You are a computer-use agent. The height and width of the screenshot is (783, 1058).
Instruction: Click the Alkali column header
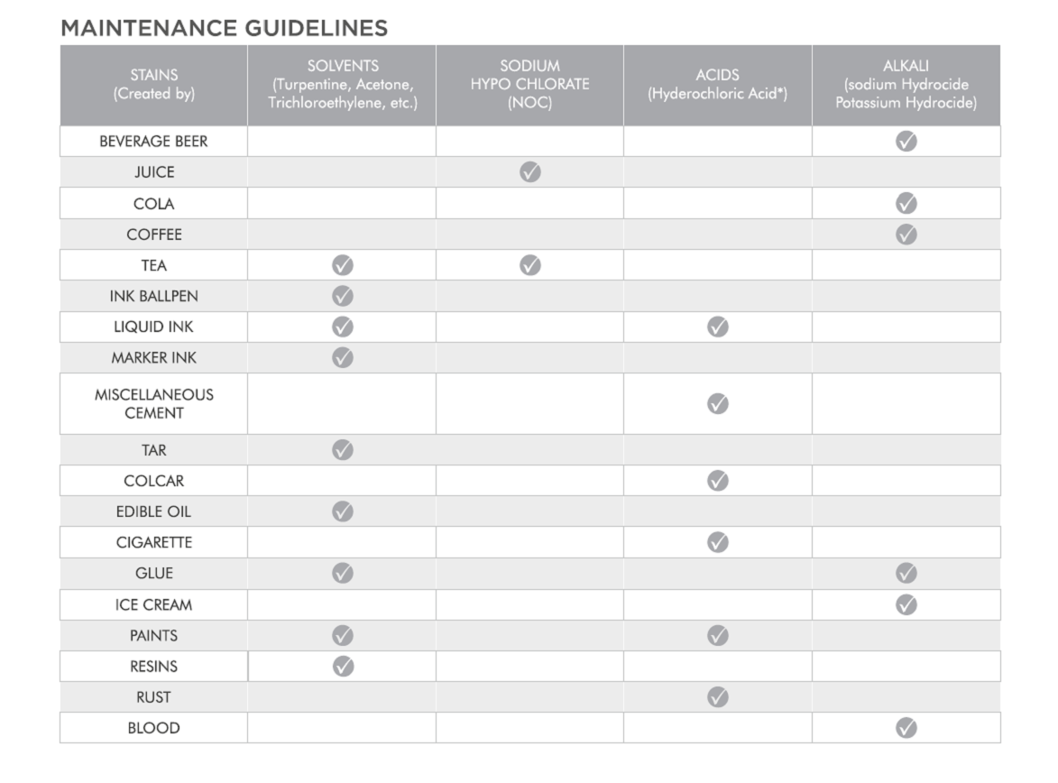pos(906,84)
